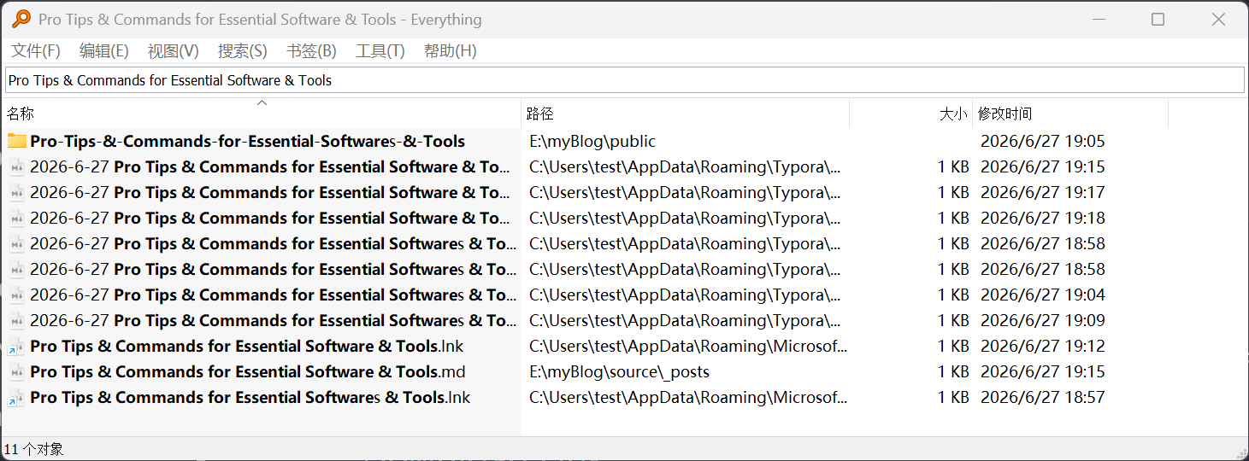Image resolution: width=1249 pixels, height=461 pixels.
Task: Open the 编辑(E) menu
Action: 104,51
